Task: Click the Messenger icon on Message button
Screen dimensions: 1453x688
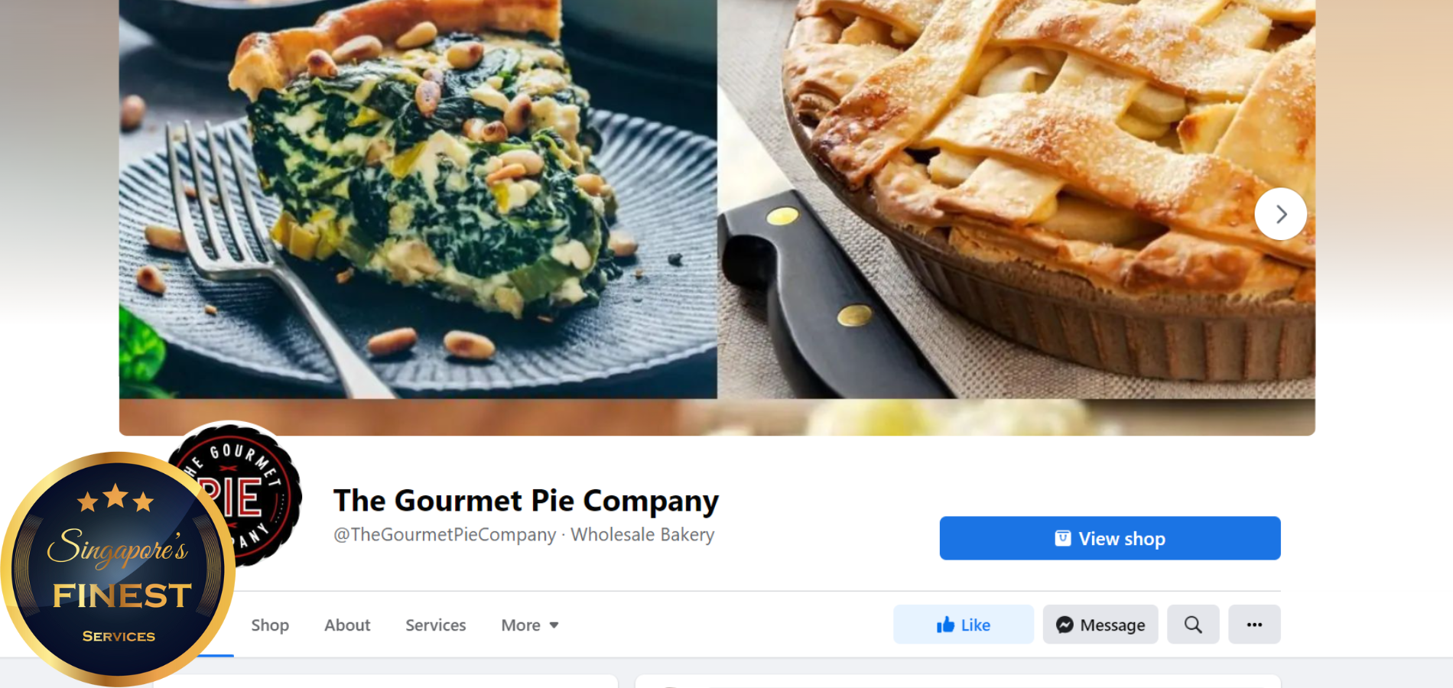Action: click(1065, 625)
